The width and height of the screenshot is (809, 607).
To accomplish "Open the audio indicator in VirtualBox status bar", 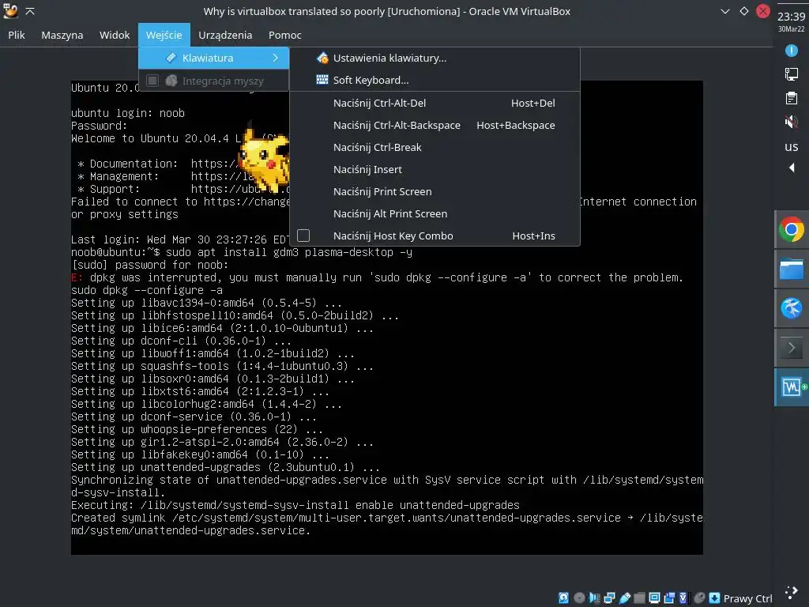I will [x=595, y=598].
